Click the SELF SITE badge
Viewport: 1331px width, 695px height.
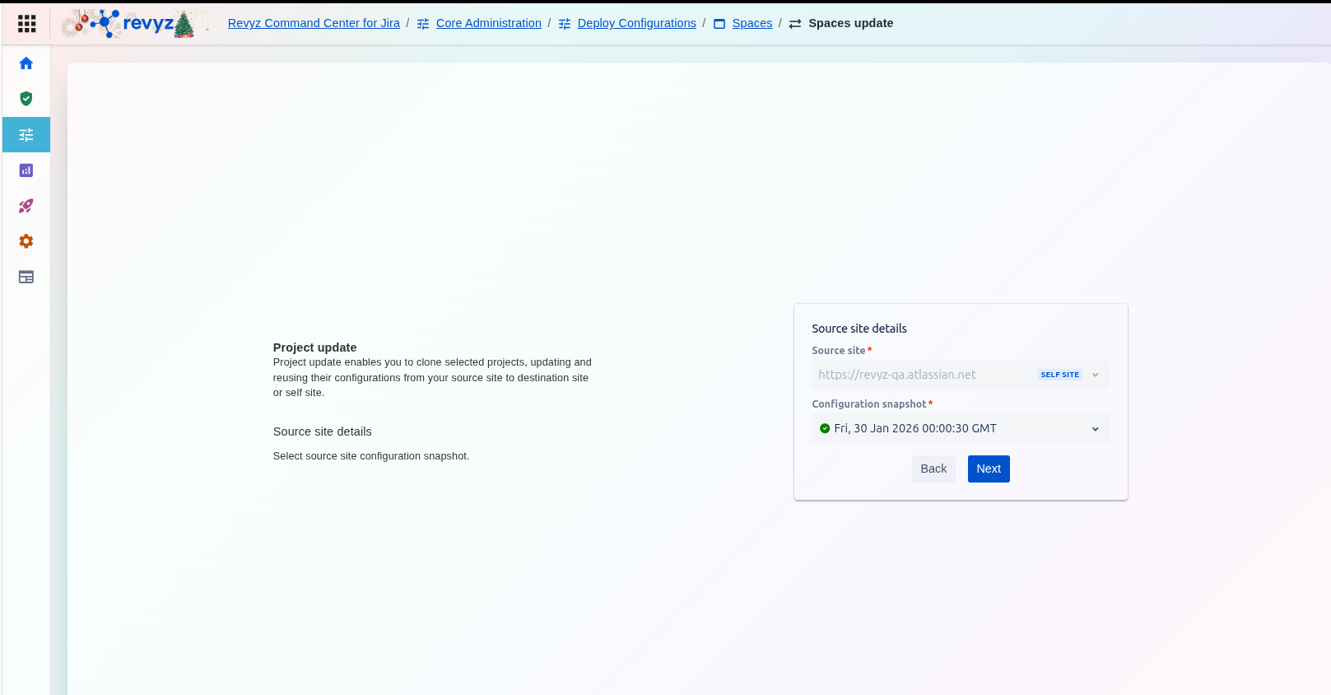coord(1059,375)
